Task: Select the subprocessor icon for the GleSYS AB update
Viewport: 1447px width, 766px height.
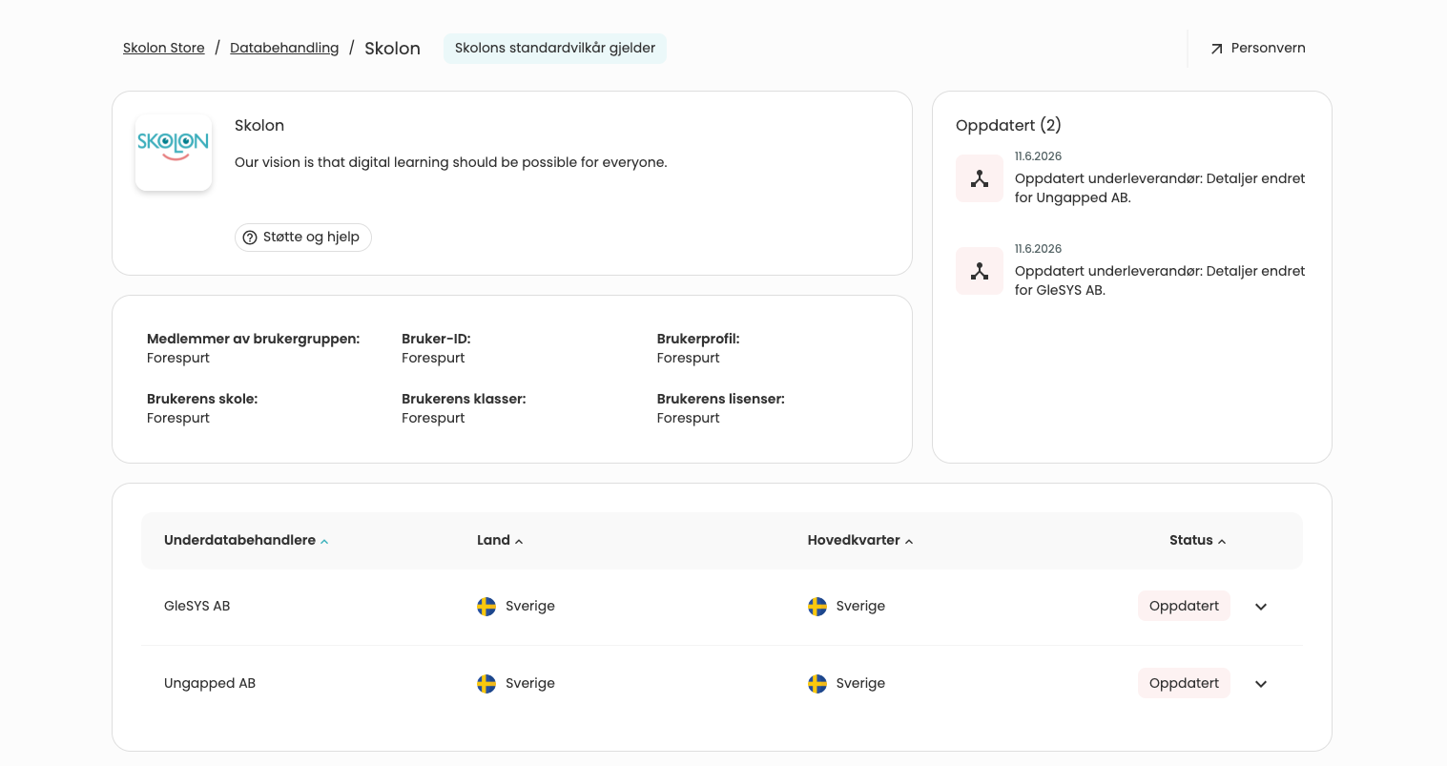Action: 980,271
